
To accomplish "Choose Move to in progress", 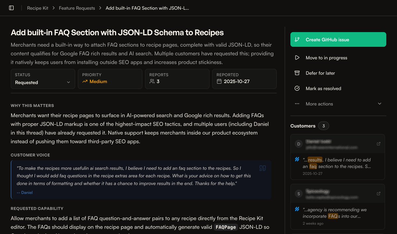I will tap(338, 58).
